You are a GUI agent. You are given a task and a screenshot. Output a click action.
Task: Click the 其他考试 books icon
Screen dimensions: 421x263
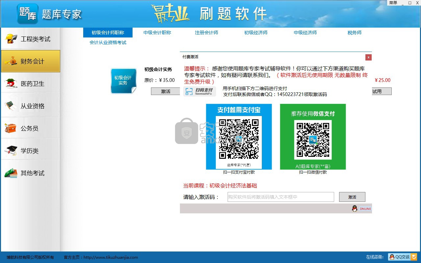click(x=11, y=173)
